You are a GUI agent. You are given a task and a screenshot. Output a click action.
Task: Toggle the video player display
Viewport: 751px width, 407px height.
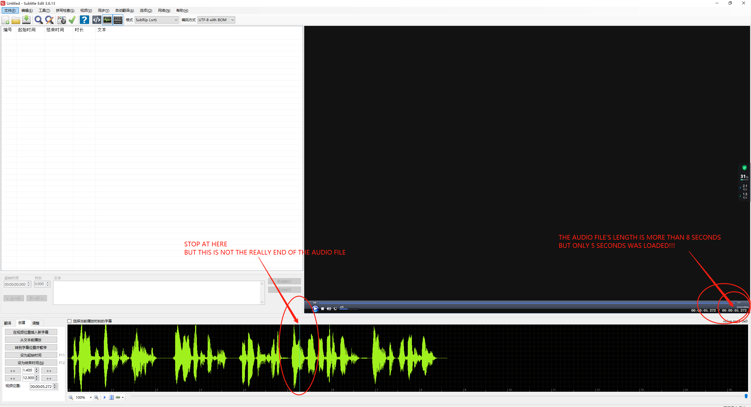118,20
